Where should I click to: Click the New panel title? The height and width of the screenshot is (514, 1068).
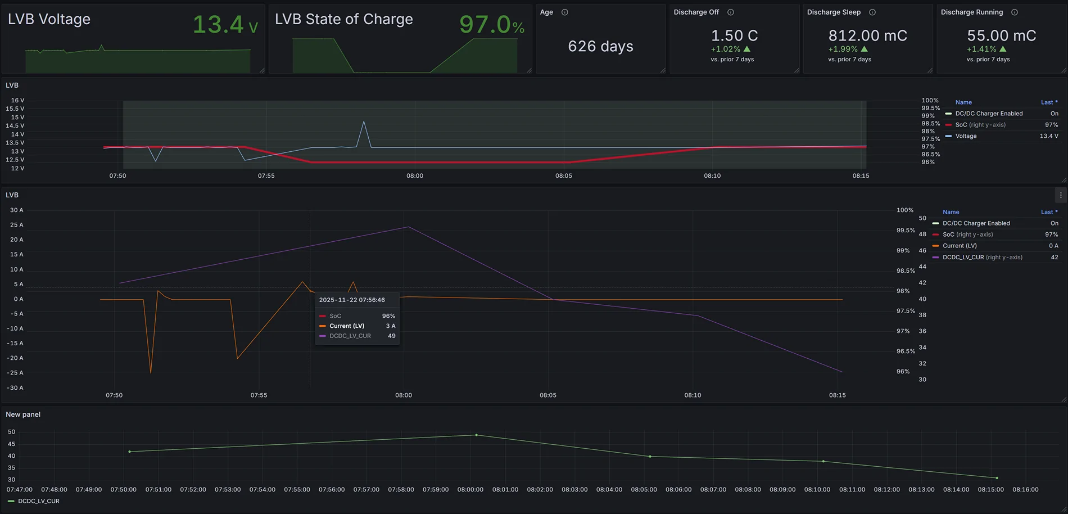point(23,414)
